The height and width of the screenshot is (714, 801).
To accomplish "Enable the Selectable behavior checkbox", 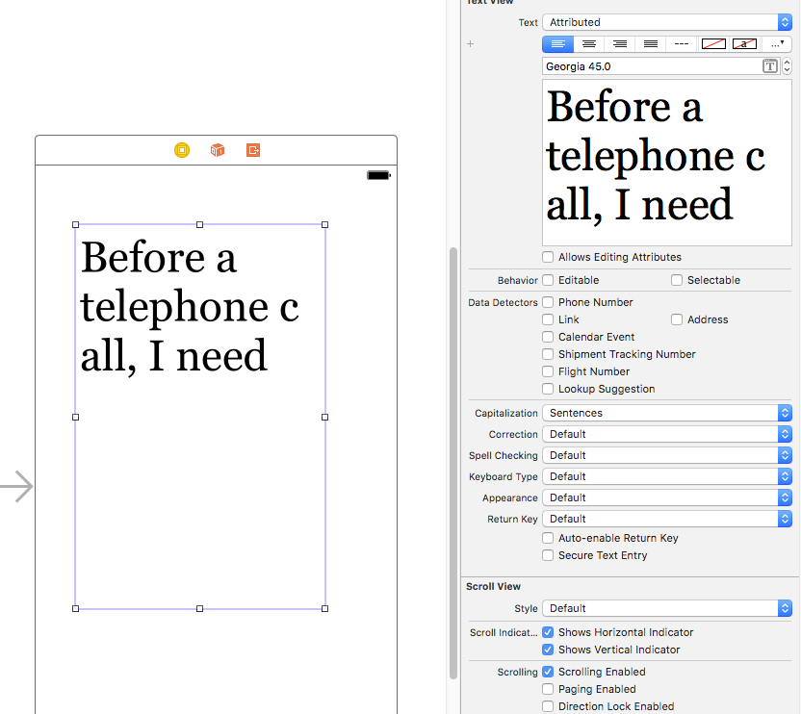I will (x=677, y=280).
